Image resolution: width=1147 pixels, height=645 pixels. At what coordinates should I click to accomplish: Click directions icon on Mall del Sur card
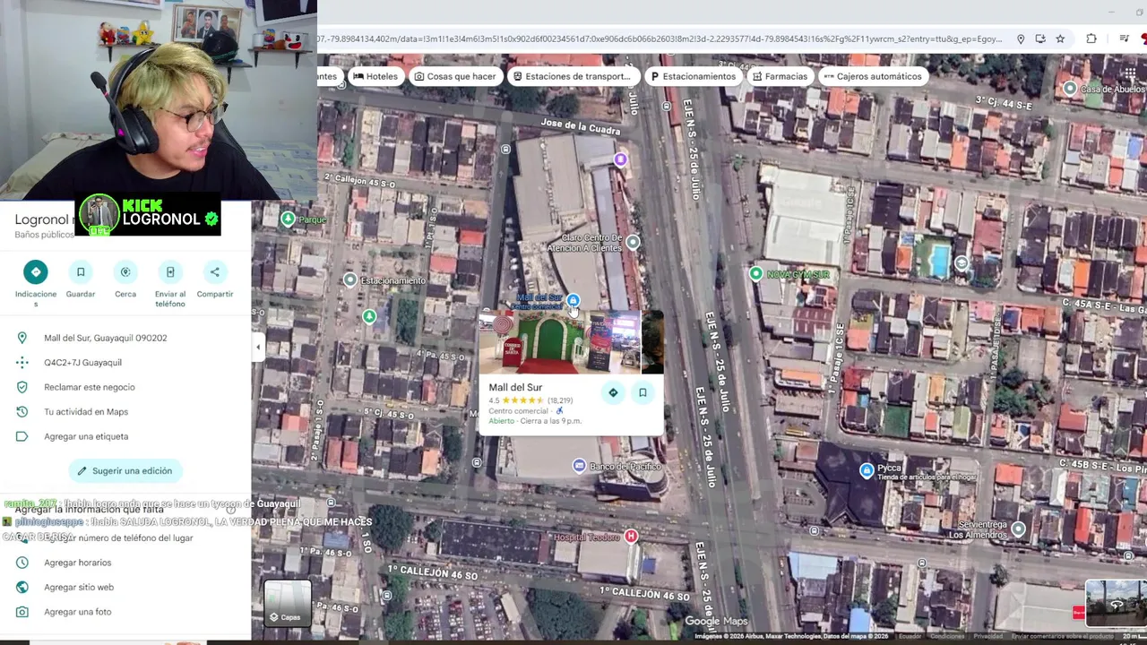(613, 392)
